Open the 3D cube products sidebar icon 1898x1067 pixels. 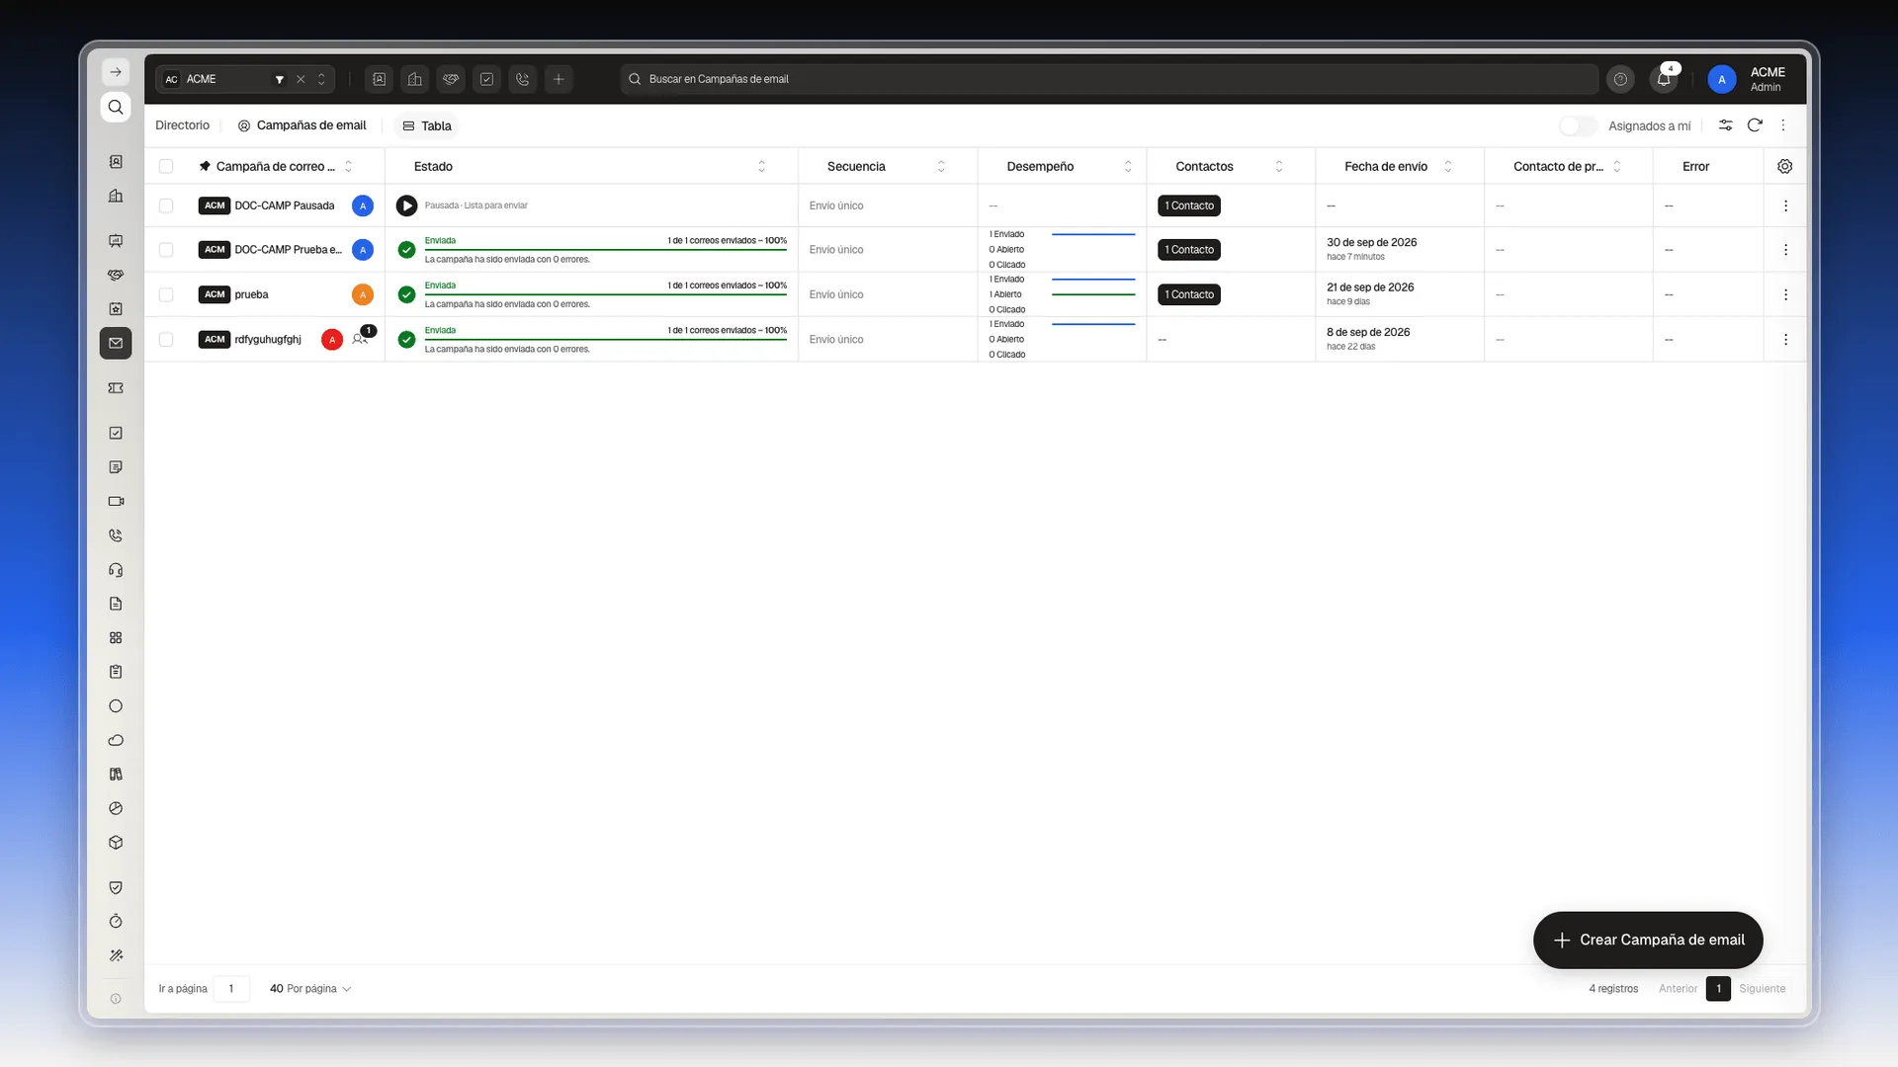(116, 843)
